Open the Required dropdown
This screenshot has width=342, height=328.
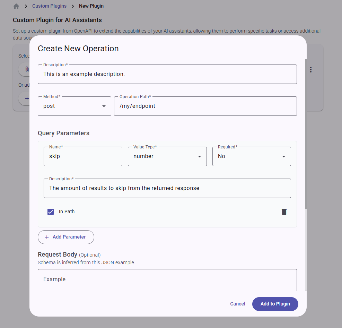pos(252,156)
